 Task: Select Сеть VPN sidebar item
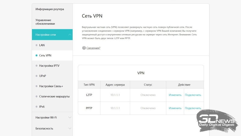coord(45,55)
